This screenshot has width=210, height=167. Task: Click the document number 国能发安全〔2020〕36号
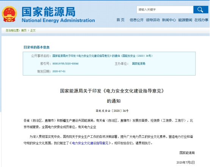[x=112, y=111]
